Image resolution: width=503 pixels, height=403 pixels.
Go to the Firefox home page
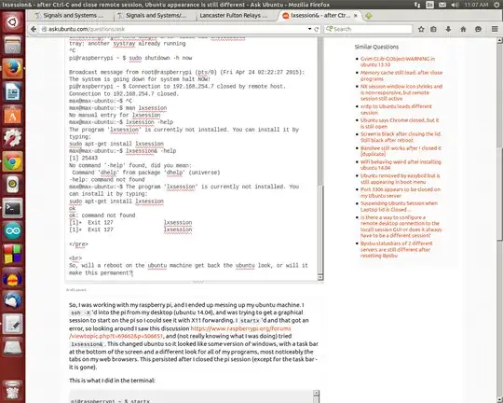point(463,29)
